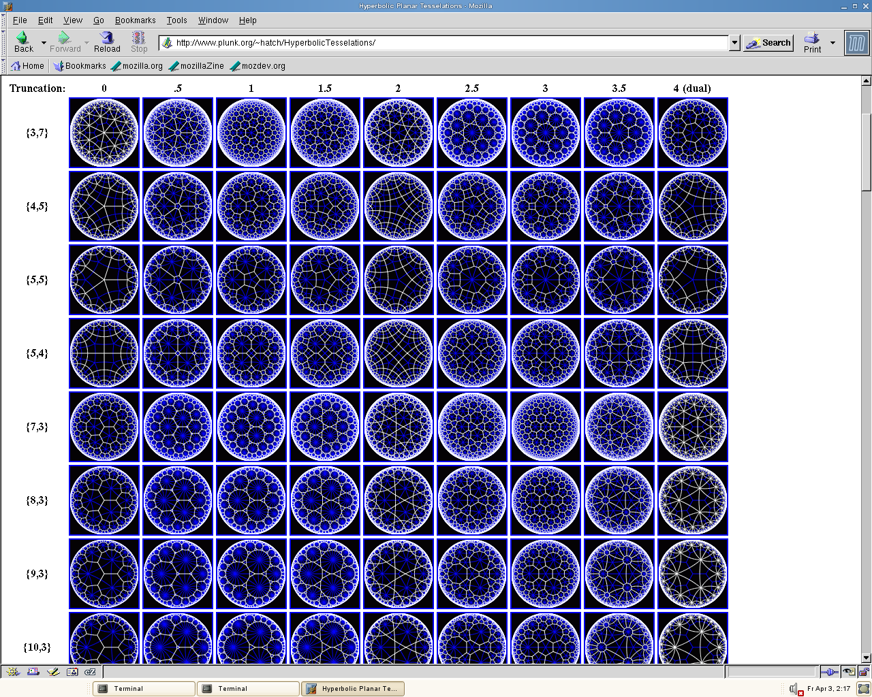Open Navigator from the status bar component icons

(x=13, y=672)
